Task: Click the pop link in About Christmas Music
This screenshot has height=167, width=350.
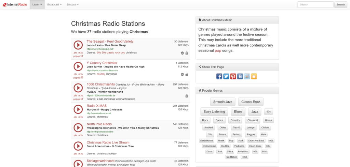Action: 218,50
